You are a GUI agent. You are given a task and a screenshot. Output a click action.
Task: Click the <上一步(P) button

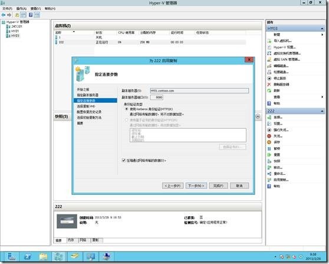(173, 185)
